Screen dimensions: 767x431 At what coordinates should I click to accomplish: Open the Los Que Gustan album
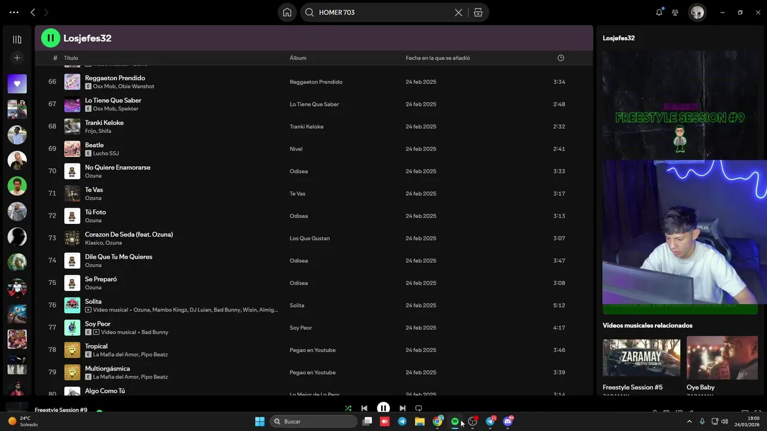coord(309,238)
